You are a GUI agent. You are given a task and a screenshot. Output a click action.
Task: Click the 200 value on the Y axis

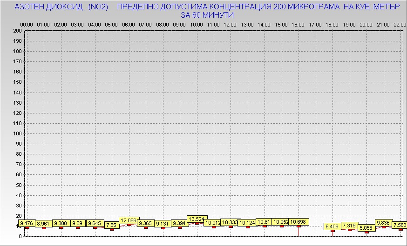pyautogui.click(x=17, y=31)
